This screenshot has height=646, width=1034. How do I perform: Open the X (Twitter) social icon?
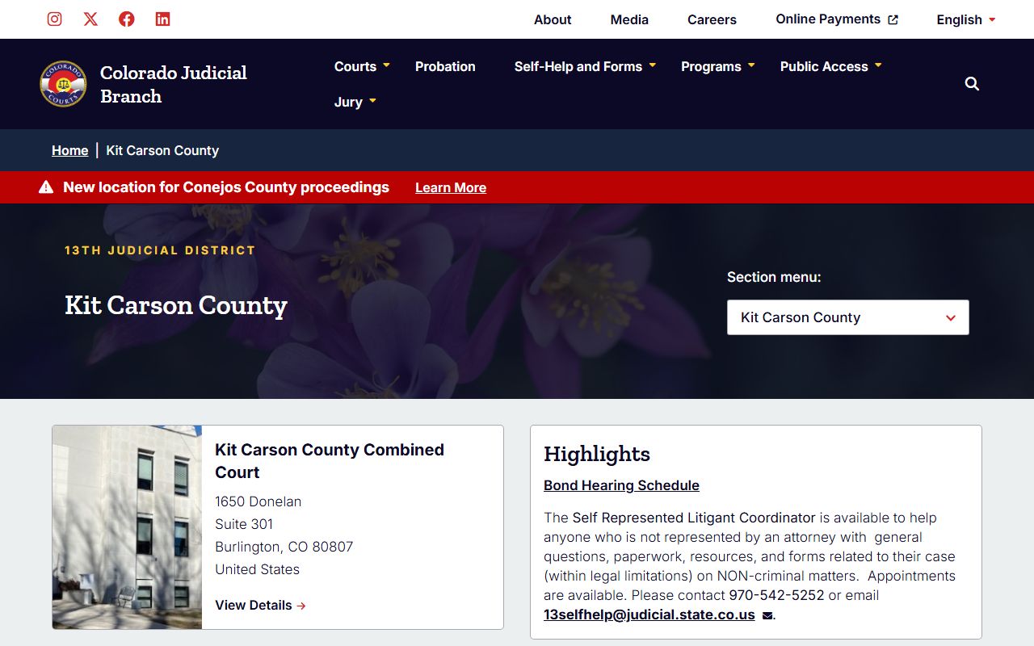coord(90,19)
